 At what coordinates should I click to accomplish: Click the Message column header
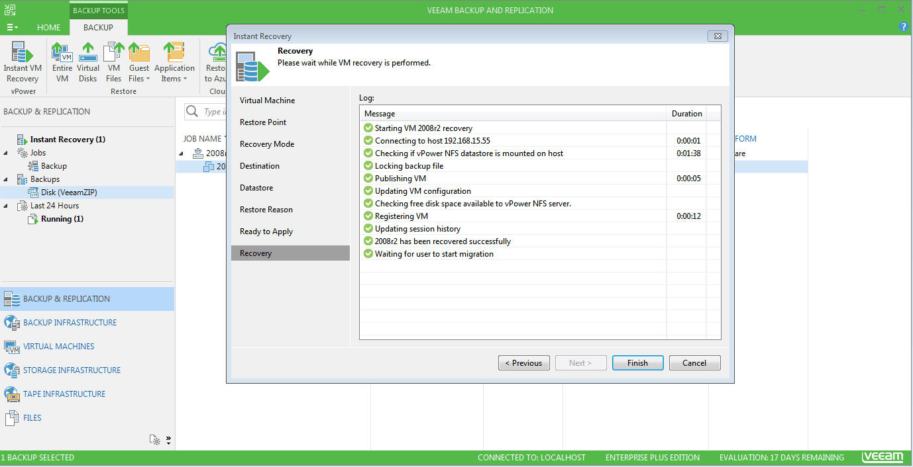pyautogui.click(x=513, y=114)
